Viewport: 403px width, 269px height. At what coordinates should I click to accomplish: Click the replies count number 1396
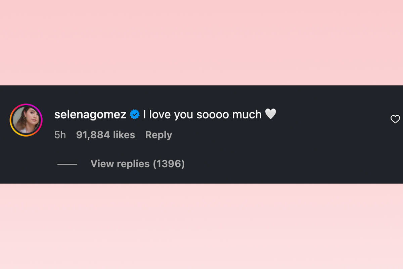pos(169,164)
